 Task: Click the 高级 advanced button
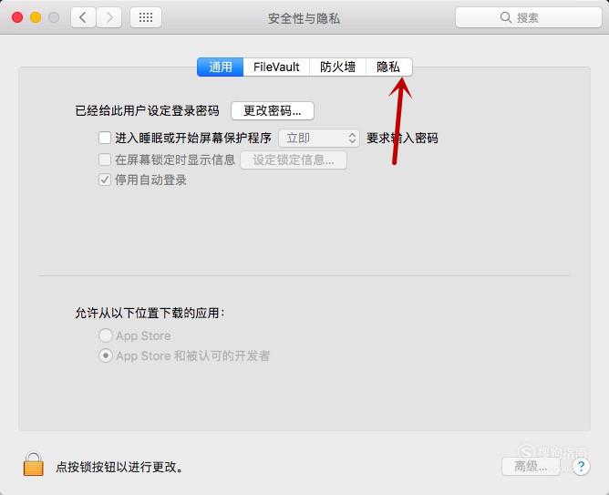point(531,466)
